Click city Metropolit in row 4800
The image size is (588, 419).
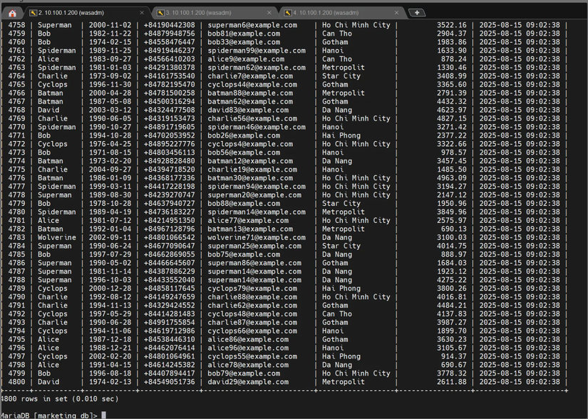point(344,382)
